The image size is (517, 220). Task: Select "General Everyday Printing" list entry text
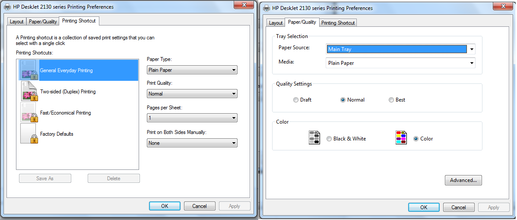click(x=66, y=70)
